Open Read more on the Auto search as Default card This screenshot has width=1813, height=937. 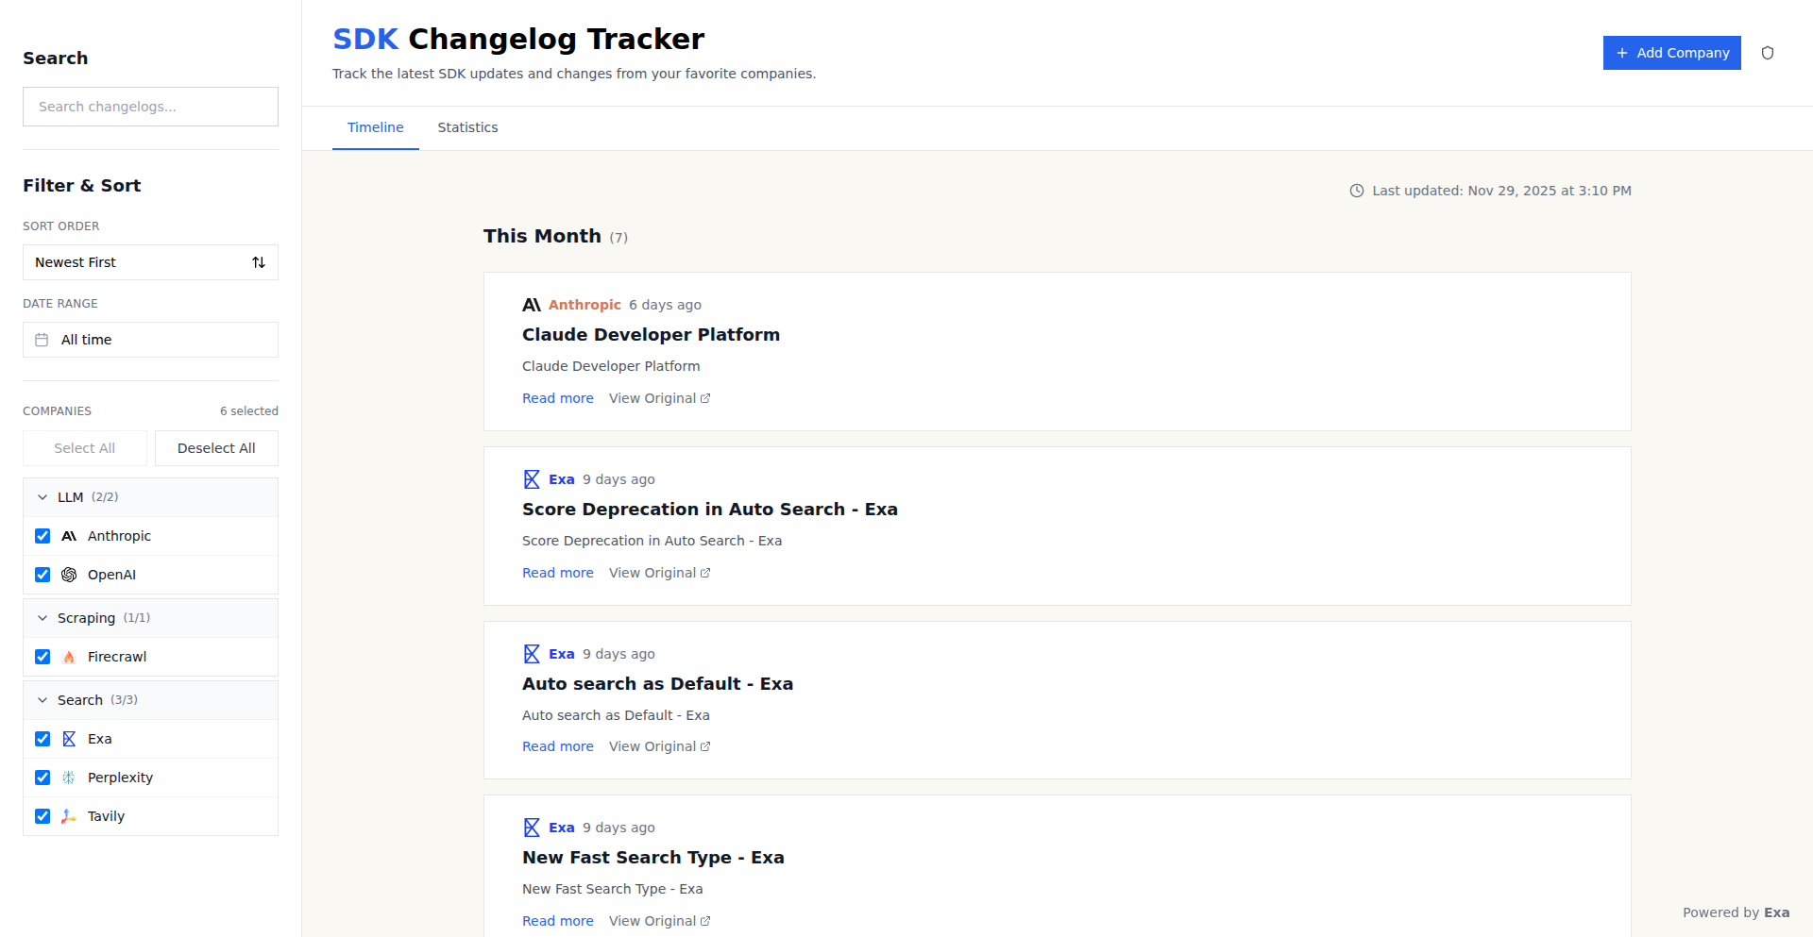click(557, 746)
